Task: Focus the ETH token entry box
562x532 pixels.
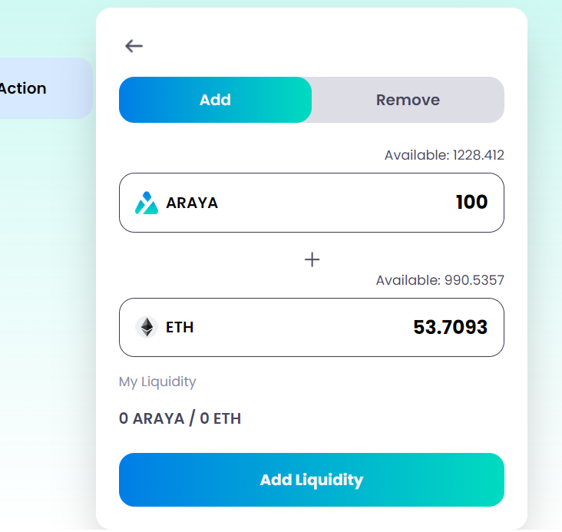Action: [307, 327]
